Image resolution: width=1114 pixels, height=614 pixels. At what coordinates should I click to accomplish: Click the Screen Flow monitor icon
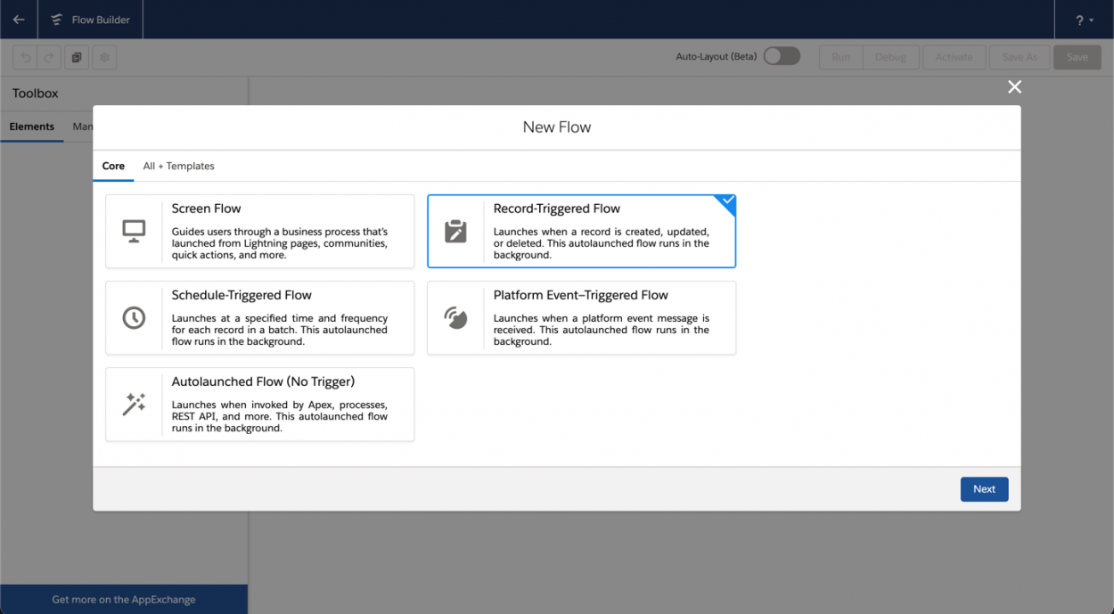134,232
